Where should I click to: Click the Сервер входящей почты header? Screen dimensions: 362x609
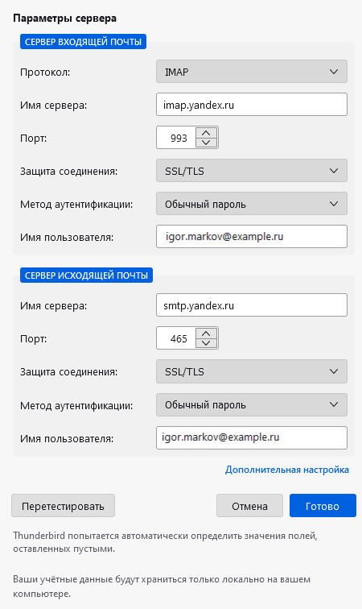pos(83,42)
